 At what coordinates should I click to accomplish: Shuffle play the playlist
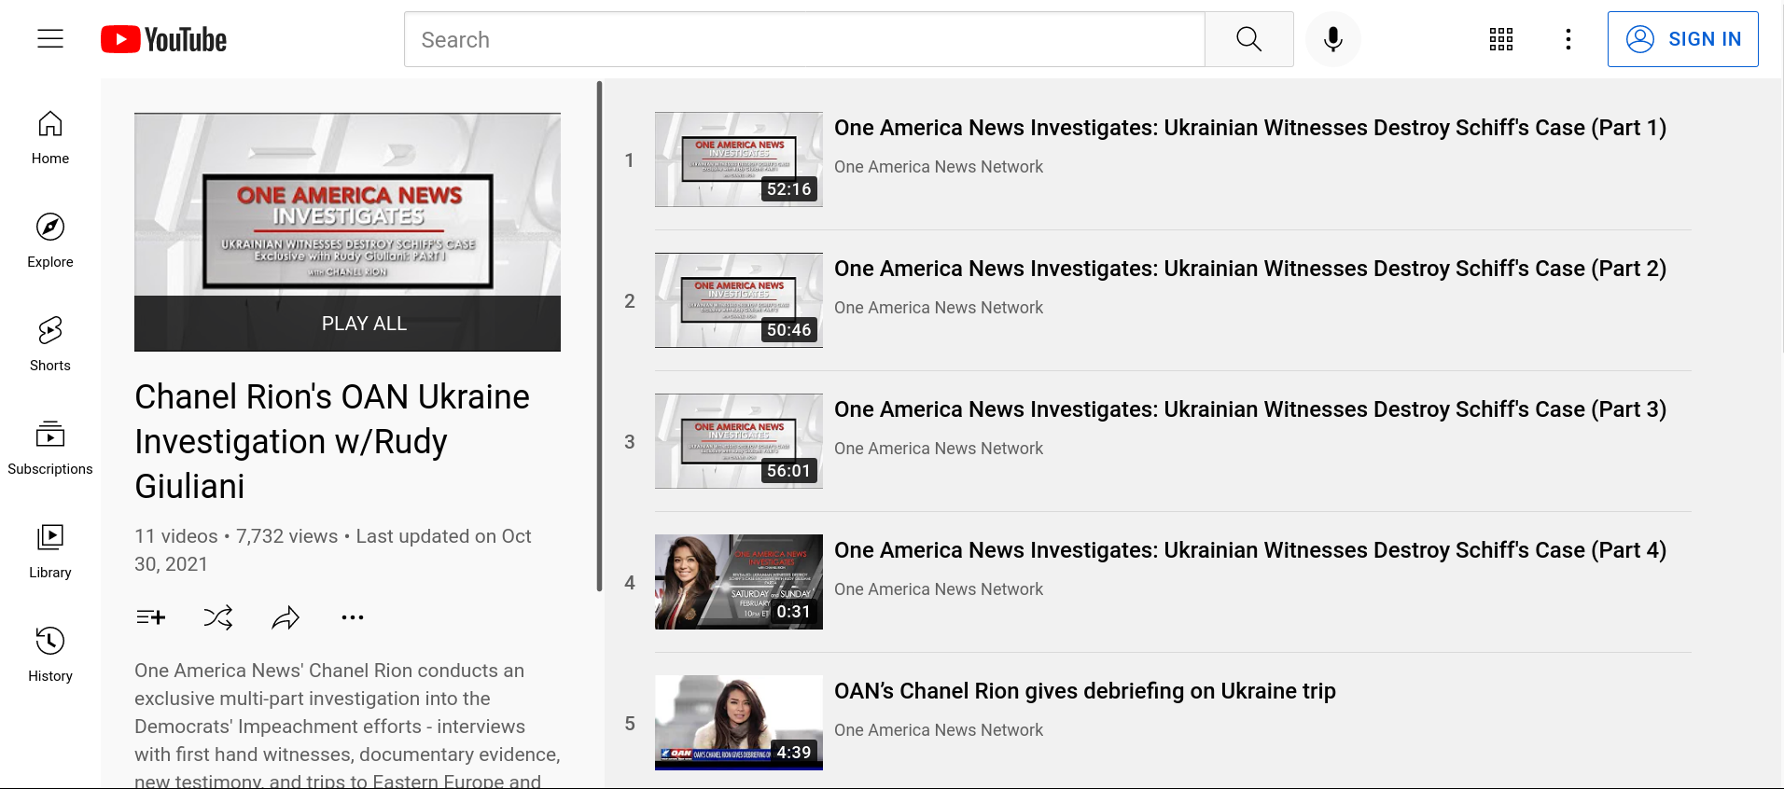[218, 617]
